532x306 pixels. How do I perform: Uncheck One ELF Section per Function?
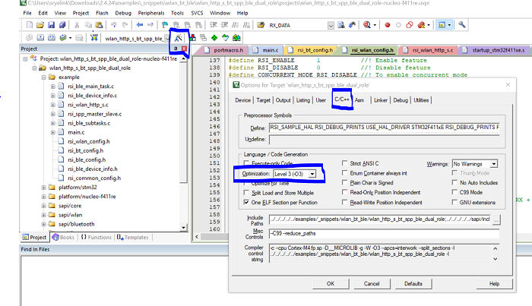point(246,203)
